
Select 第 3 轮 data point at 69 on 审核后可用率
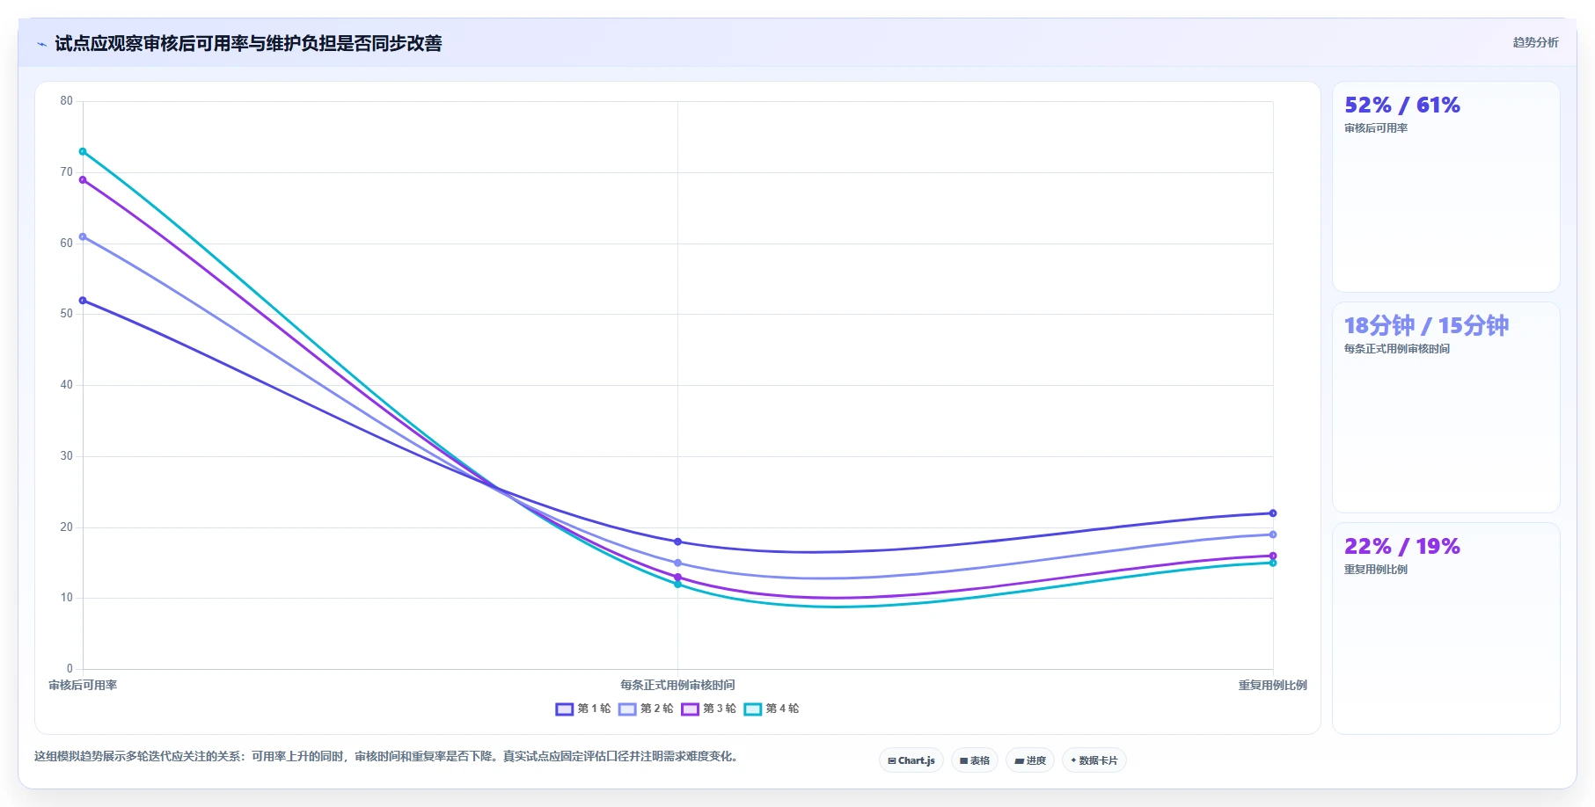pos(83,179)
